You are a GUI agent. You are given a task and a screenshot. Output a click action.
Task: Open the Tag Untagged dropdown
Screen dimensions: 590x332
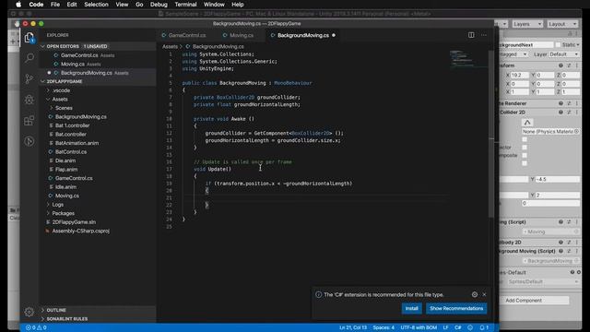[513, 54]
